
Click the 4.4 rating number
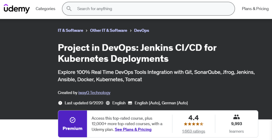tap(193, 118)
